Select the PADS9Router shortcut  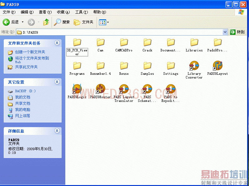click(x=100, y=92)
